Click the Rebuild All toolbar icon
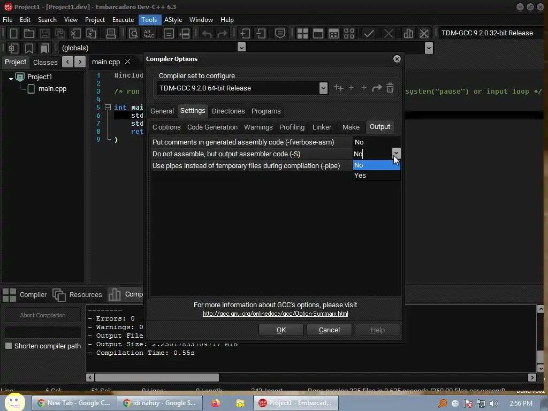The image size is (548, 411). 349,33
